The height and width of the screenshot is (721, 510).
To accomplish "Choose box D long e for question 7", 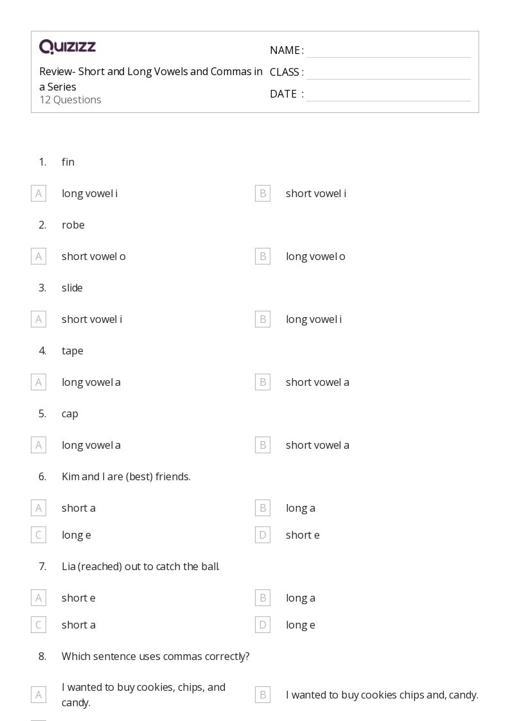I will [263, 625].
